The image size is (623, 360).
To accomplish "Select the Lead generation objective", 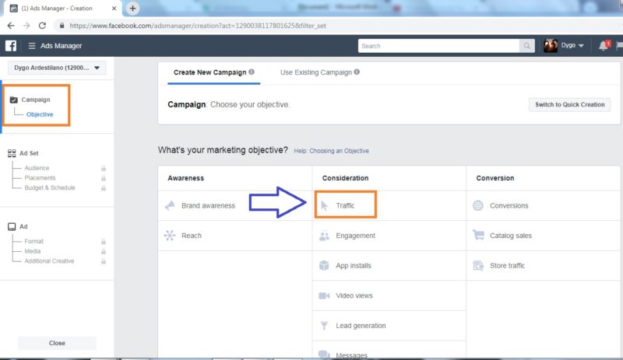I will pyautogui.click(x=389, y=326).
